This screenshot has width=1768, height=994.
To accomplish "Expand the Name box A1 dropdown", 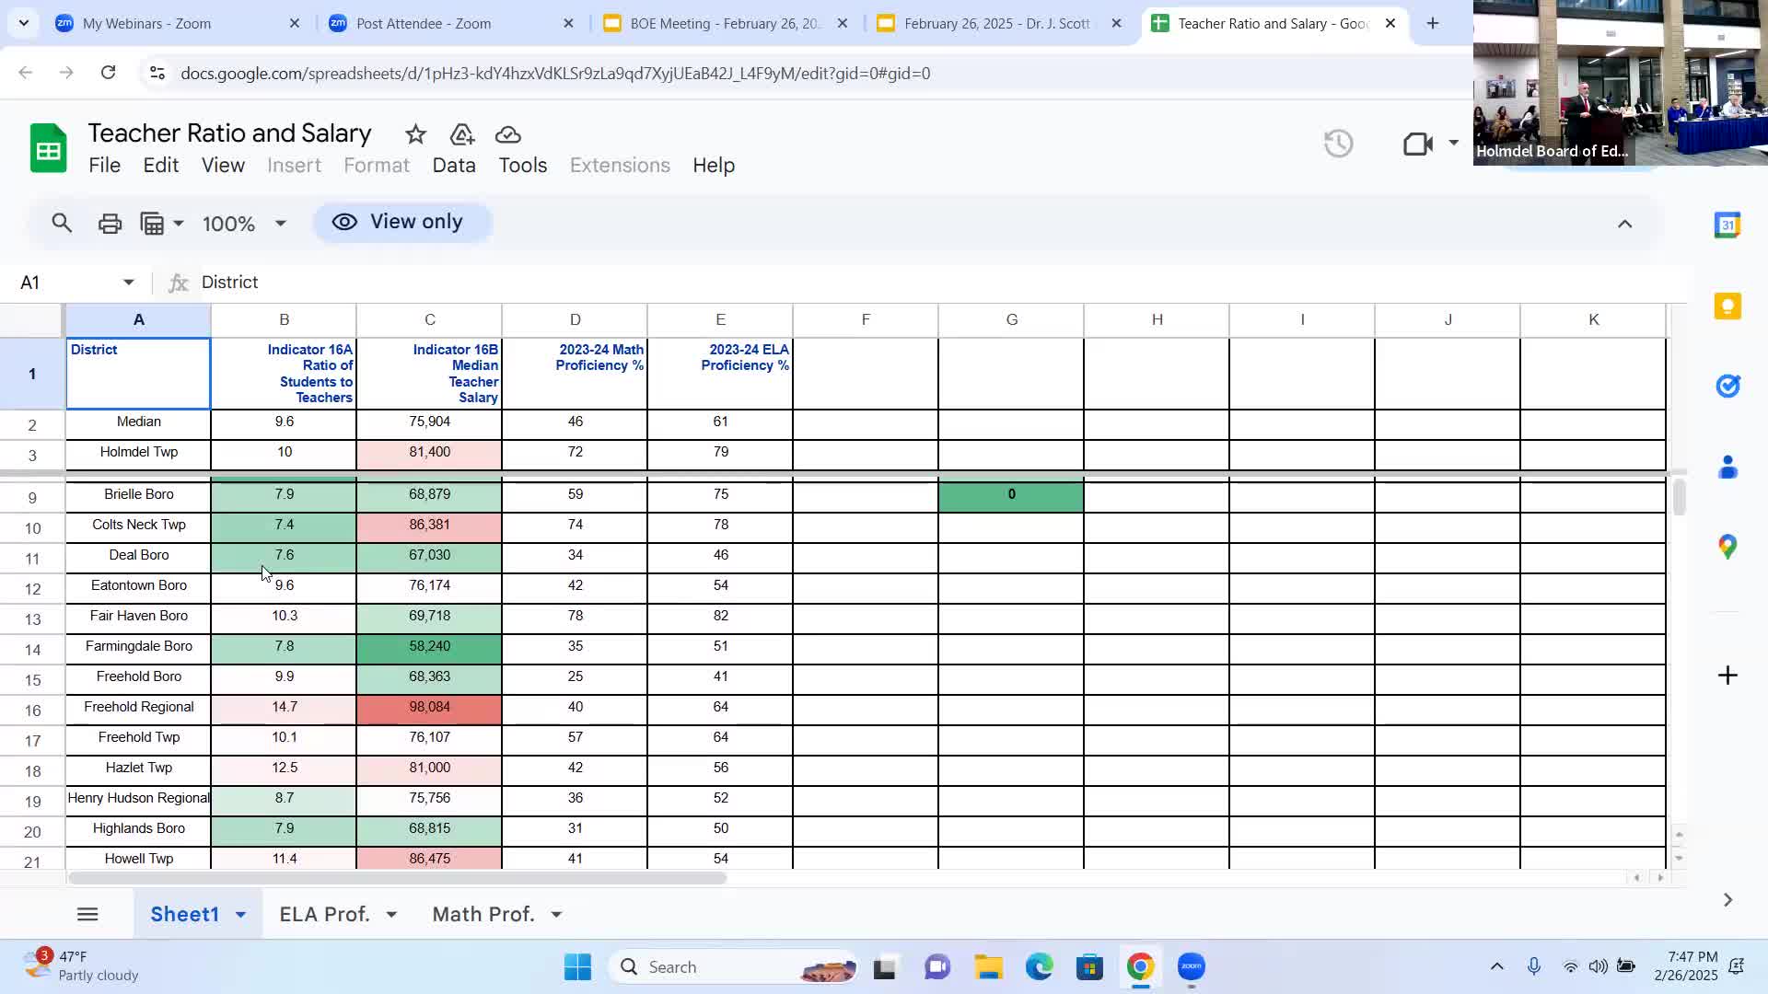I will click(128, 283).
